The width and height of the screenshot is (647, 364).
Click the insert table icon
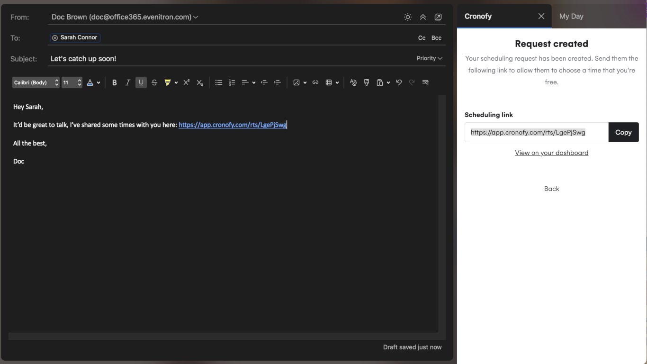pos(329,82)
